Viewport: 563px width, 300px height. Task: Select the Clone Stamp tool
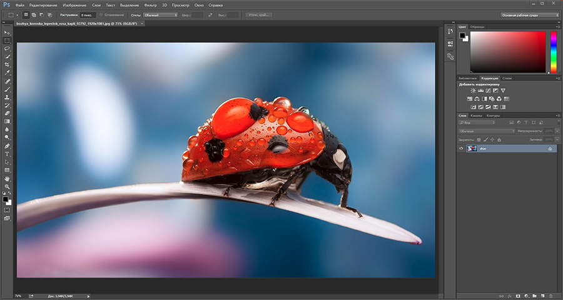point(7,97)
